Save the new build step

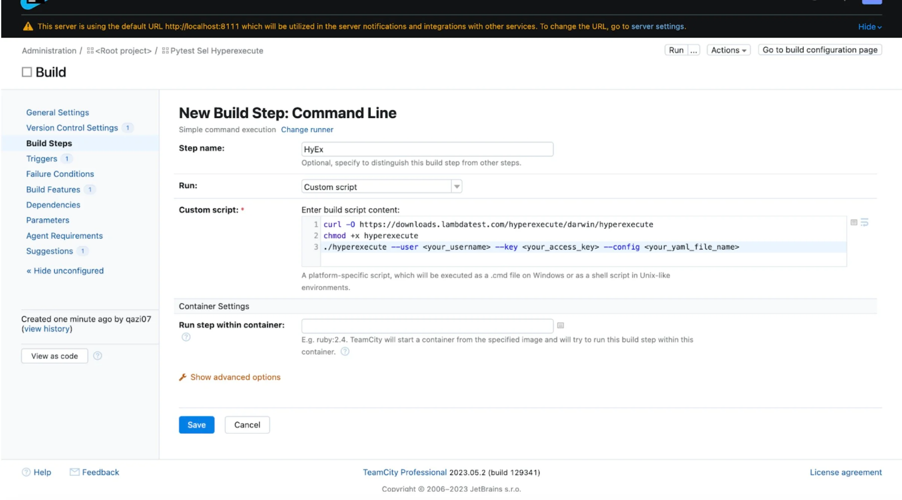pyautogui.click(x=196, y=425)
